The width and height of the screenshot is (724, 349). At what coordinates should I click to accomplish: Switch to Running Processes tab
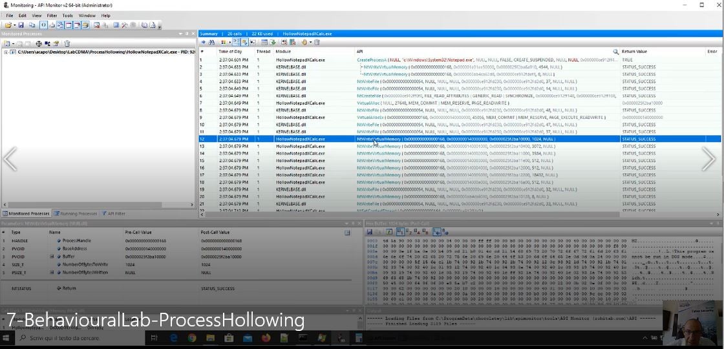(75, 214)
